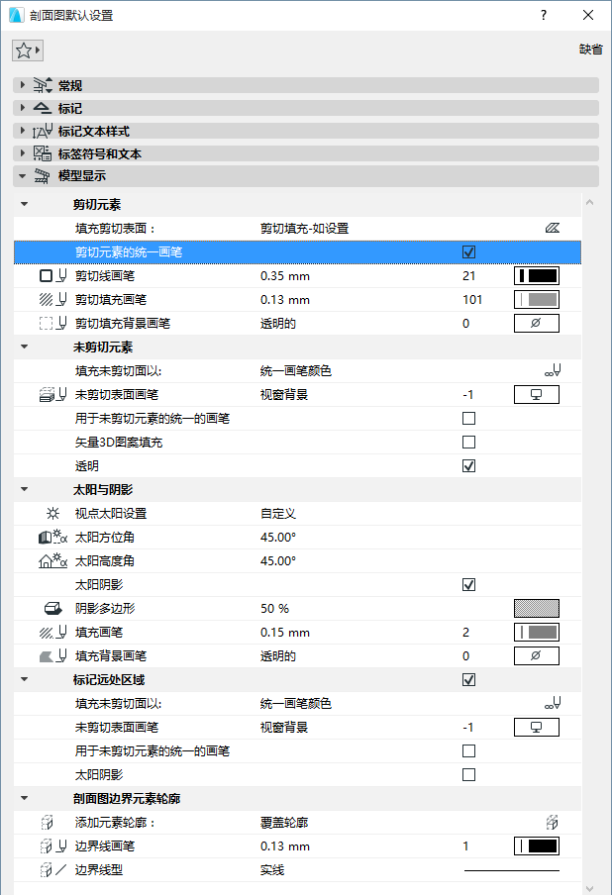
Task: Click the 边界线型 solid line preview
Action: 512,870
